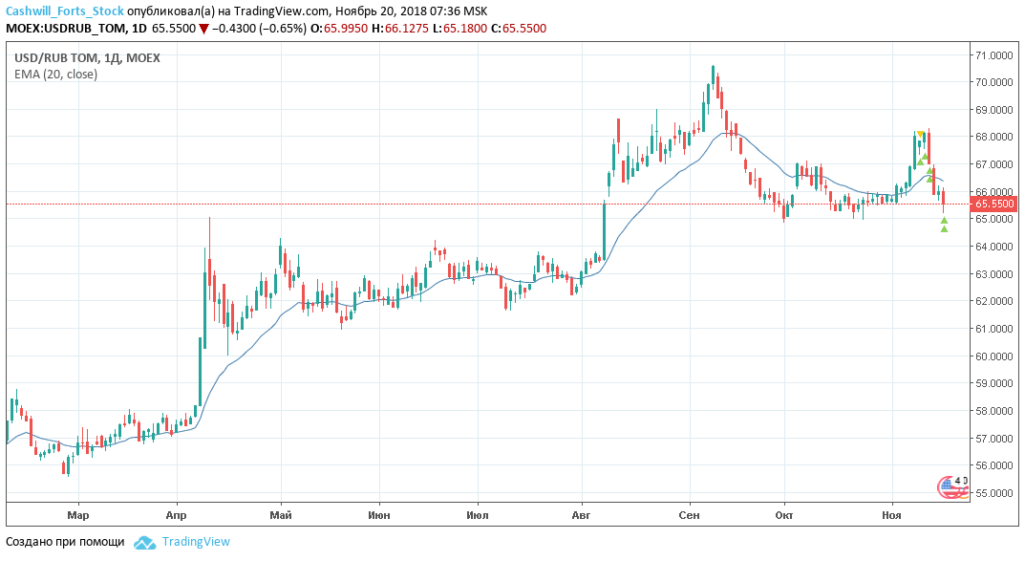
Task: Select the EMA (20, close) indicator legend
Action: [x=55, y=74]
